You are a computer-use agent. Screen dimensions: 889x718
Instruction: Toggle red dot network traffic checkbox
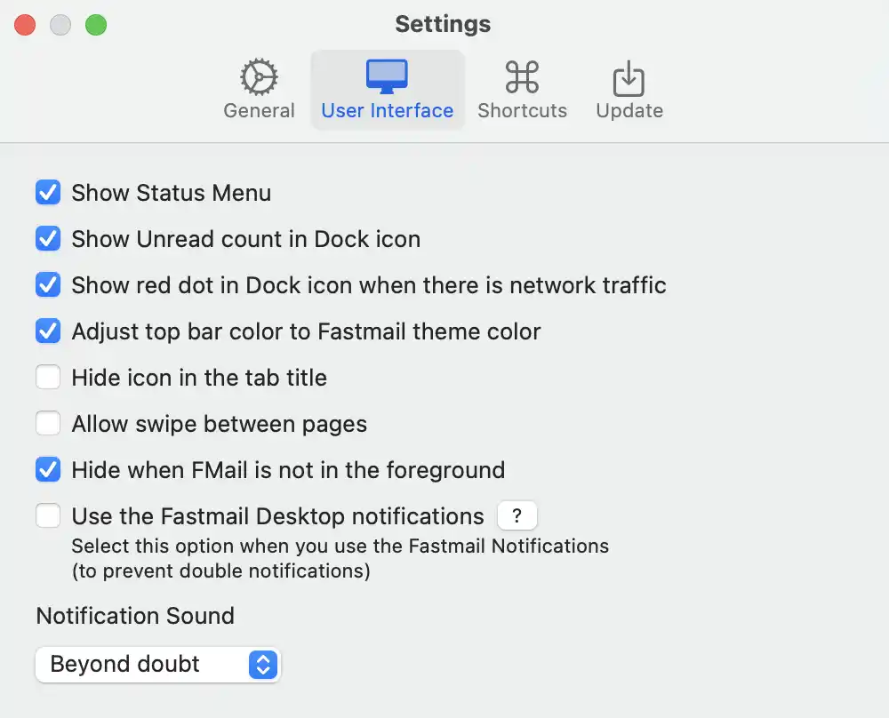(x=48, y=284)
